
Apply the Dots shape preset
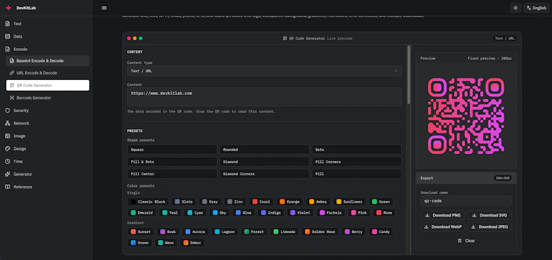tap(357, 149)
